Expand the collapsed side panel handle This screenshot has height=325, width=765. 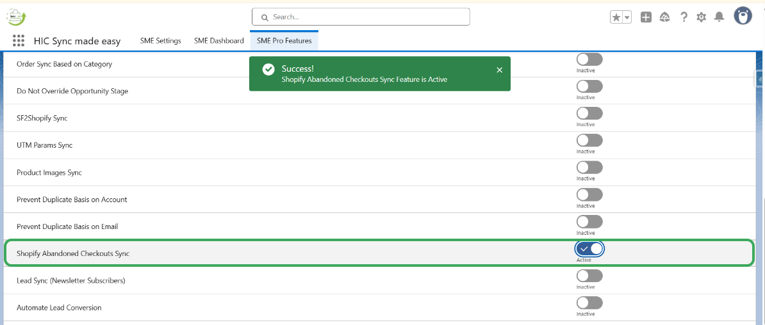[760, 78]
